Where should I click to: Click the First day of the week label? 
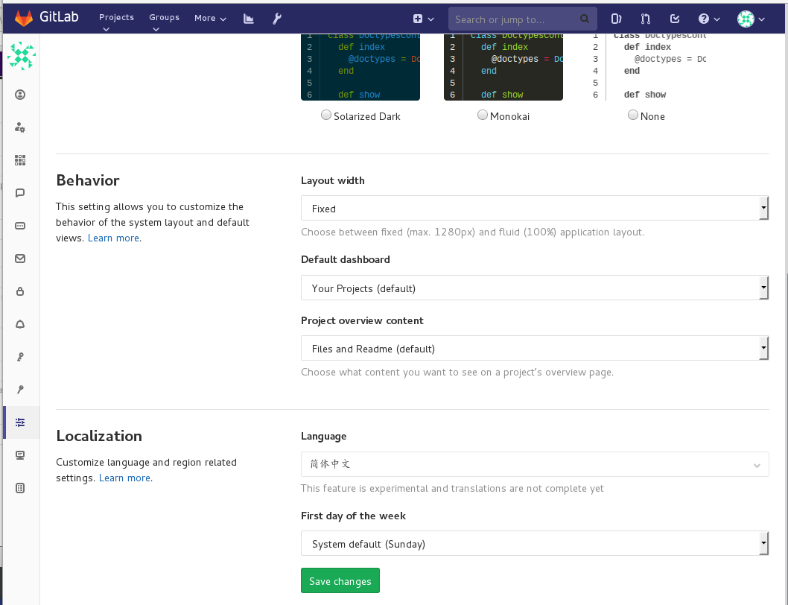coord(353,516)
